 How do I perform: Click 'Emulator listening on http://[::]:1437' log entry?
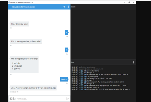(x=91, y=69)
